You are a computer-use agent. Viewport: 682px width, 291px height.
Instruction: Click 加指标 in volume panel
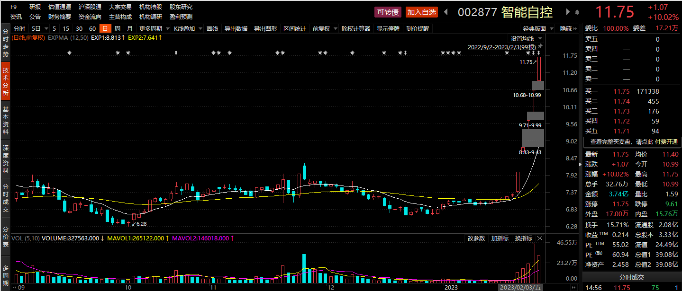coord(500,238)
